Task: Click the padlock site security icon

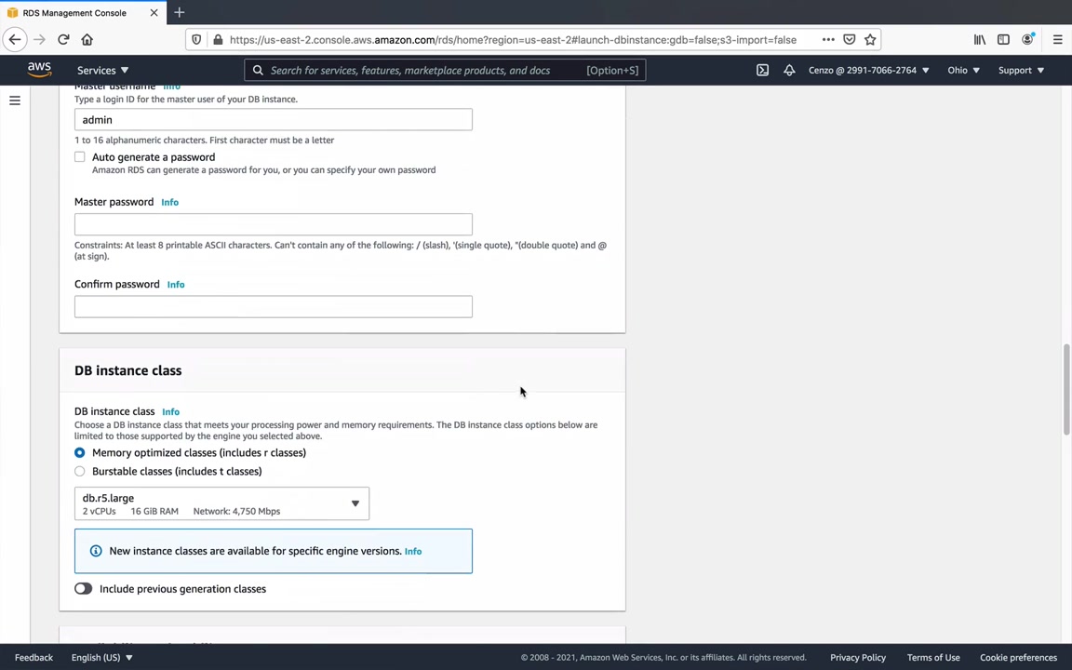Action: [x=218, y=40]
